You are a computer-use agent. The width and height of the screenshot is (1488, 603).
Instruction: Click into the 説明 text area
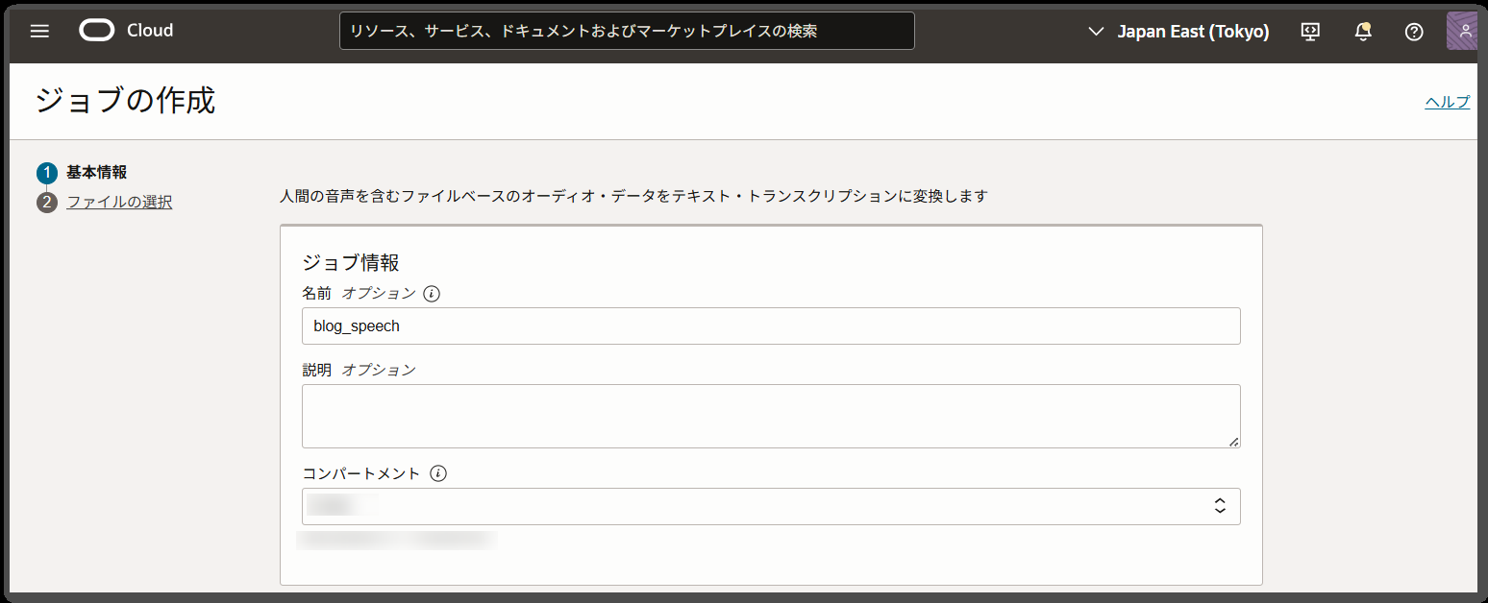(771, 416)
